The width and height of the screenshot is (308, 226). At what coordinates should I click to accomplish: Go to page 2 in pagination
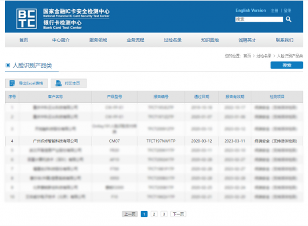point(154,214)
